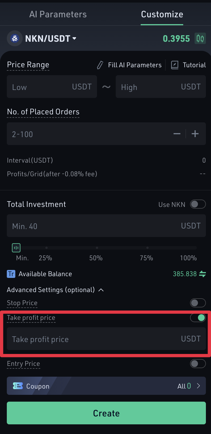Click the NKN coin logo icon
The image size is (211, 434).
(14, 38)
